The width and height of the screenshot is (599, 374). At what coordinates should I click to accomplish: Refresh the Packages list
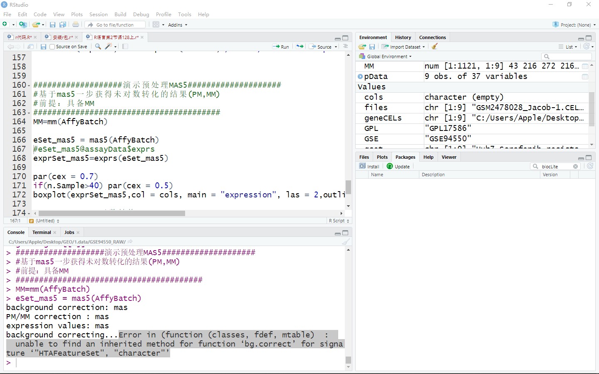pyautogui.click(x=590, y=166)
